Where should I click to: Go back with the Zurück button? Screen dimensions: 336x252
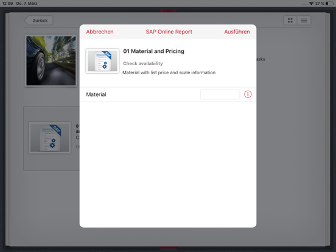[39, 21]
